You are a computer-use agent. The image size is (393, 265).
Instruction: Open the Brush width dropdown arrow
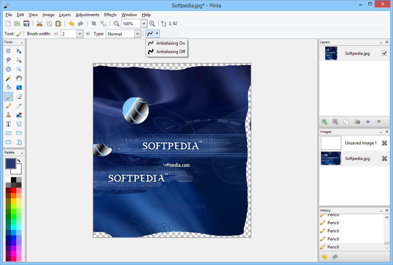(x=80, y=34)
